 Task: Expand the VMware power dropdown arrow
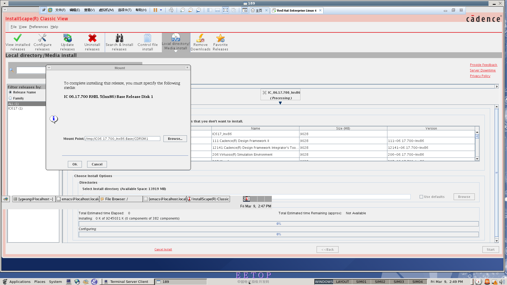pyautogui.click(x=161, y=10)
